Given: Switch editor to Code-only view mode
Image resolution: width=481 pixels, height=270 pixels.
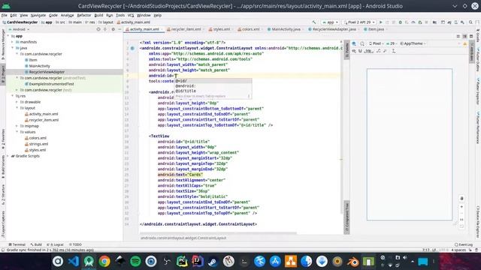Looking at the screenshot, I should coord(458,37).
